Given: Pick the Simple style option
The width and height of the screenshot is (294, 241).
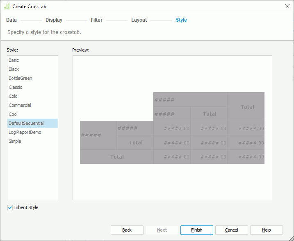Looking at the screenshot, I should pos(15,141).
